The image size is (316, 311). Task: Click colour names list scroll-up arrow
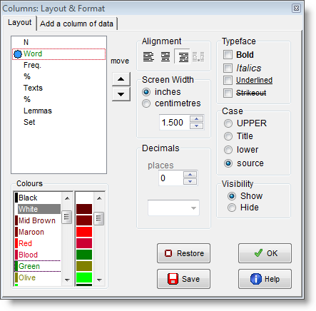(67, 198)
